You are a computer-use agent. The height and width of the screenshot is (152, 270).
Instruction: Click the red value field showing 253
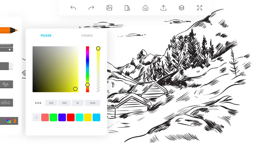[x=51, y=103]
